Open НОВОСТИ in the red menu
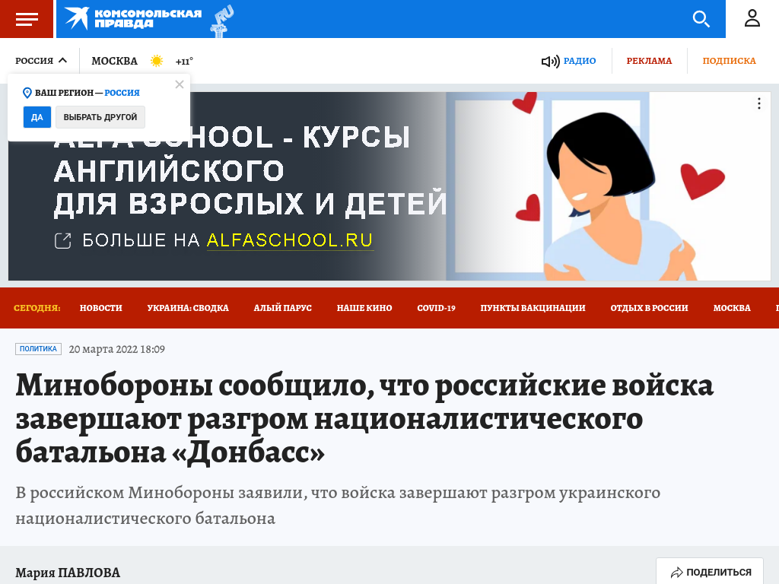This screenshot has width=779, height=584. tap(101, 308)
